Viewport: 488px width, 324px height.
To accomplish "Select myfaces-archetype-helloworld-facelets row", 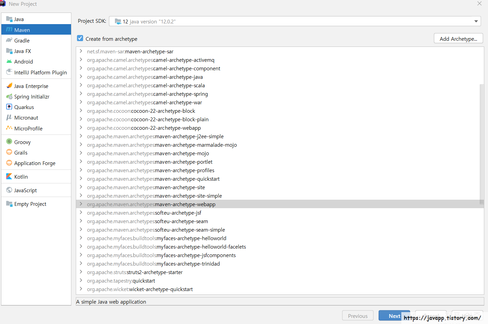I will click(280, 247).
